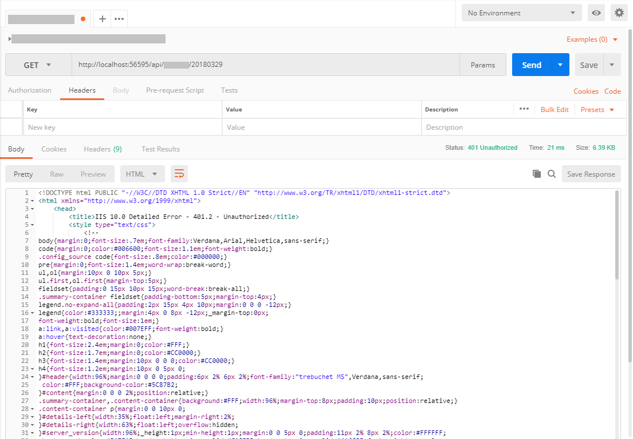Viewport: 633px width, 439px height.
Task: Open a new request tab with plus icon
Action: pyautogui.click(x=101, y=18)
